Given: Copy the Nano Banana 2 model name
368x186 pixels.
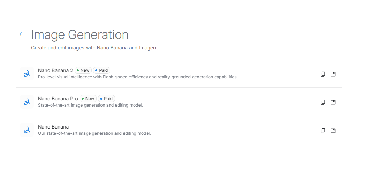Looking at the screenshot, I should 323,74.
